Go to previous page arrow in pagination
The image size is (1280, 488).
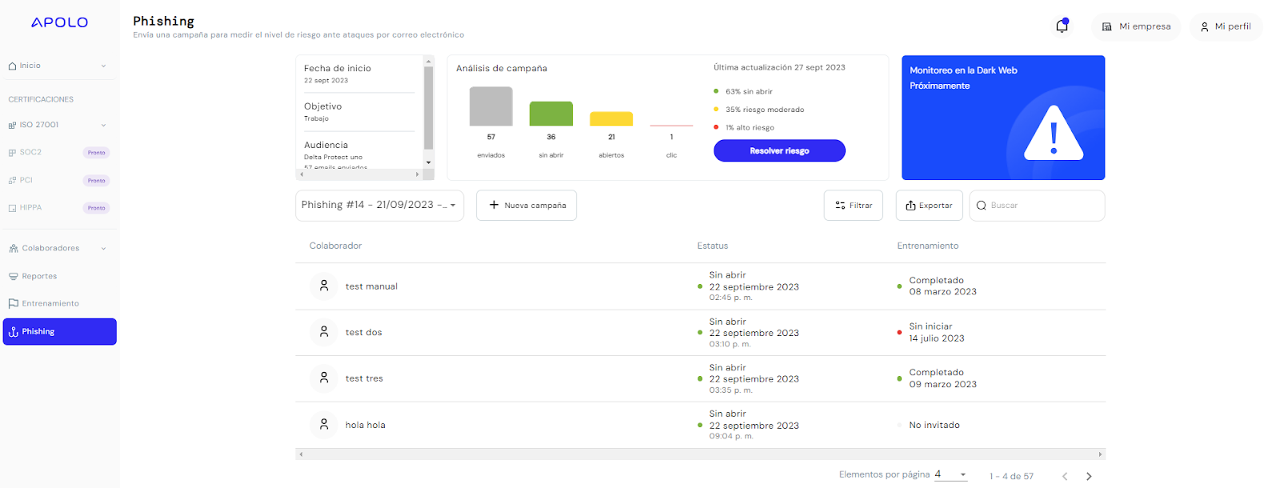(1065, 476)
